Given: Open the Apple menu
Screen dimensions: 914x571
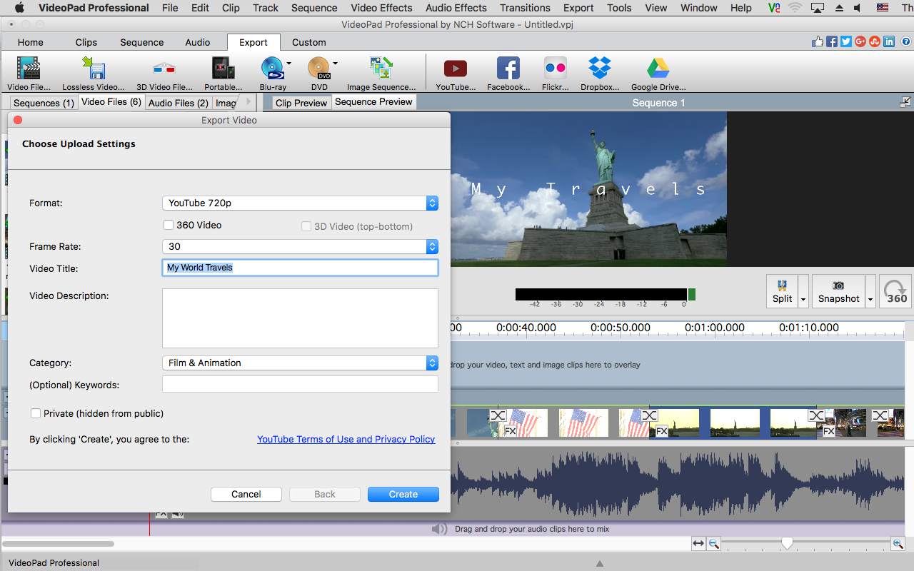Looking at the screenshot, I should click(19, 8).
